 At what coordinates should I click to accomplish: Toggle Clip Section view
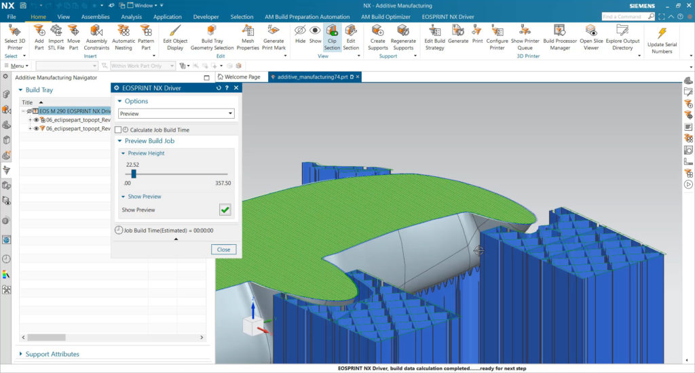tap(332, 37)
